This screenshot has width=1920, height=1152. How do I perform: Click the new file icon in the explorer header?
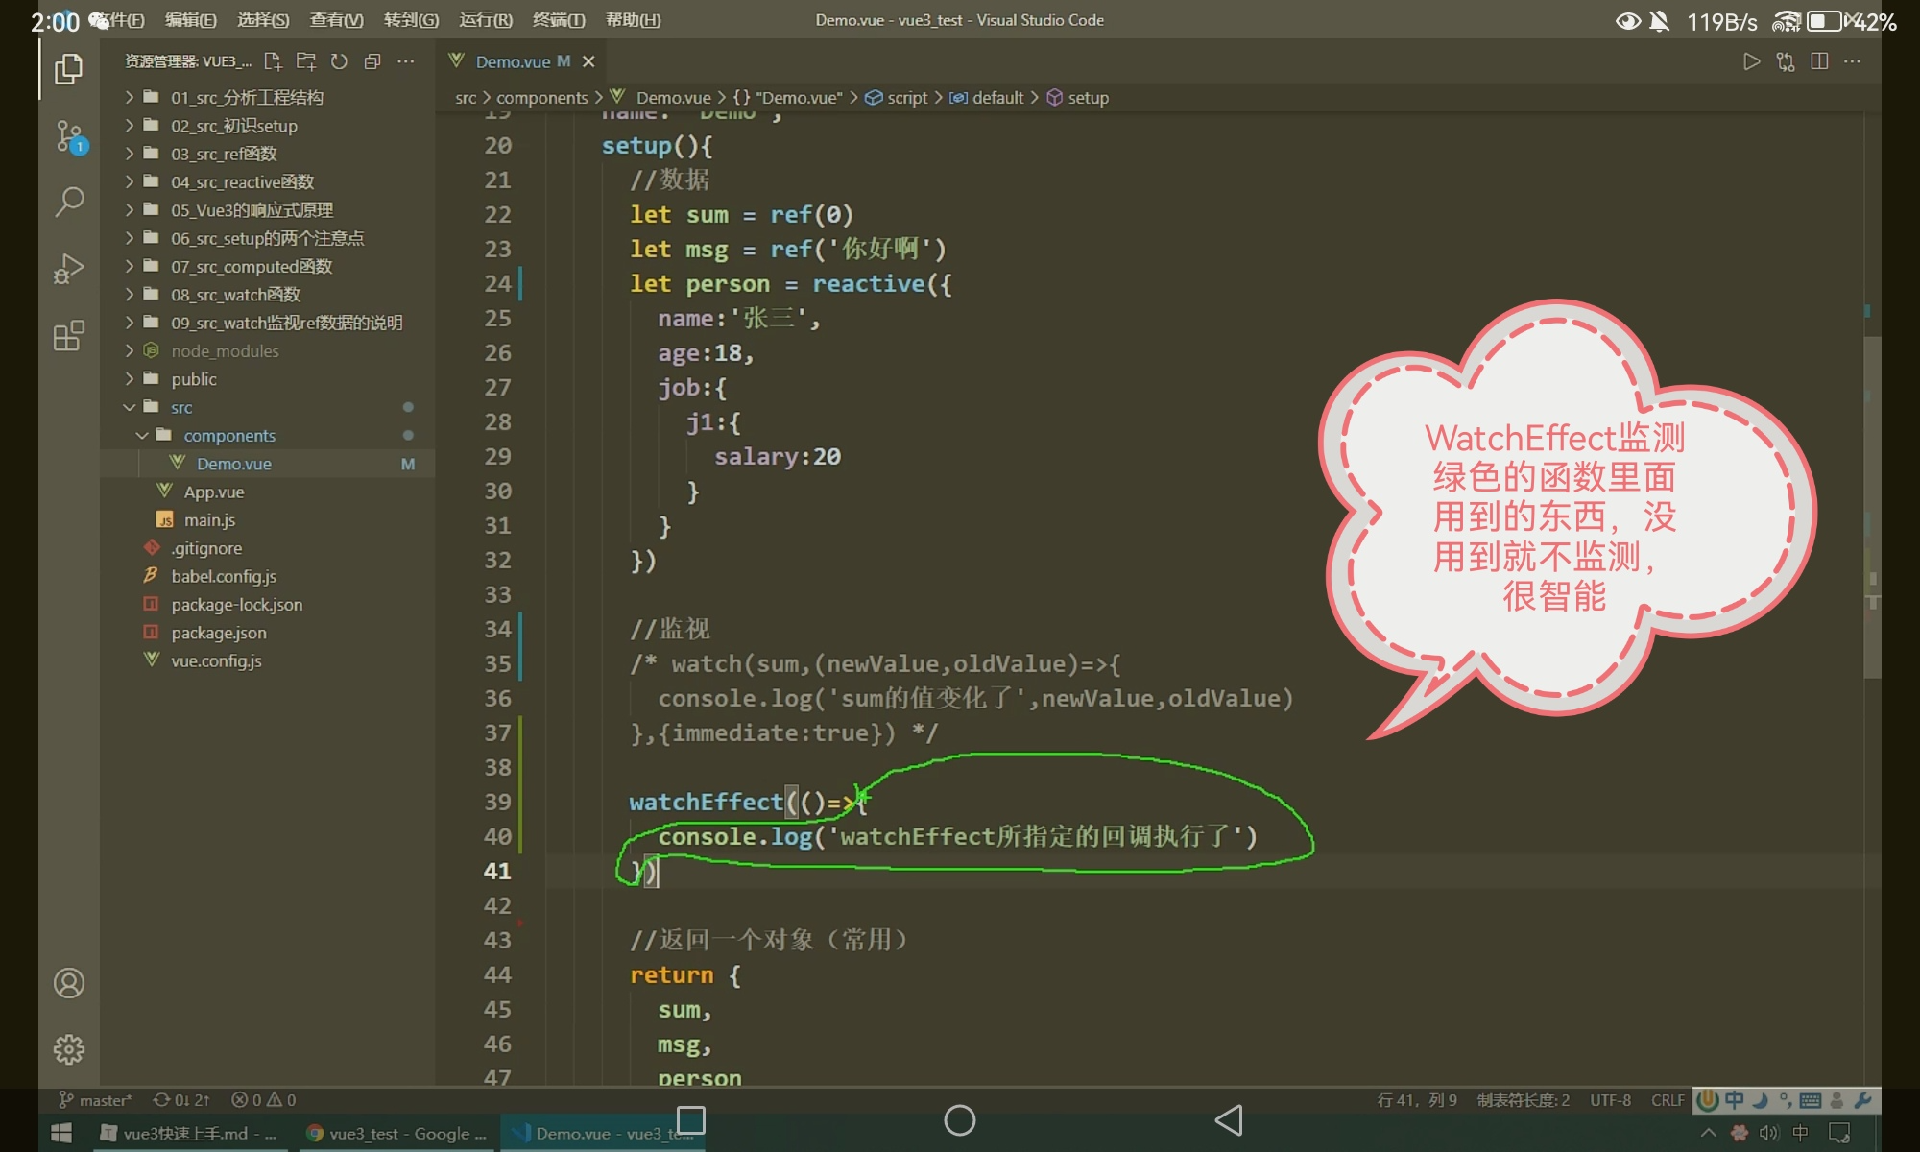tap(273, 61)
